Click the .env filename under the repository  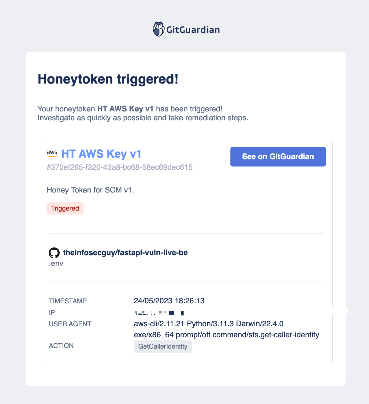click(56, 264)
